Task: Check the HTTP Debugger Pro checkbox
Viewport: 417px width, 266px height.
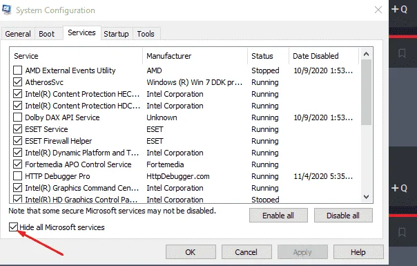Action: coord(17,176)
